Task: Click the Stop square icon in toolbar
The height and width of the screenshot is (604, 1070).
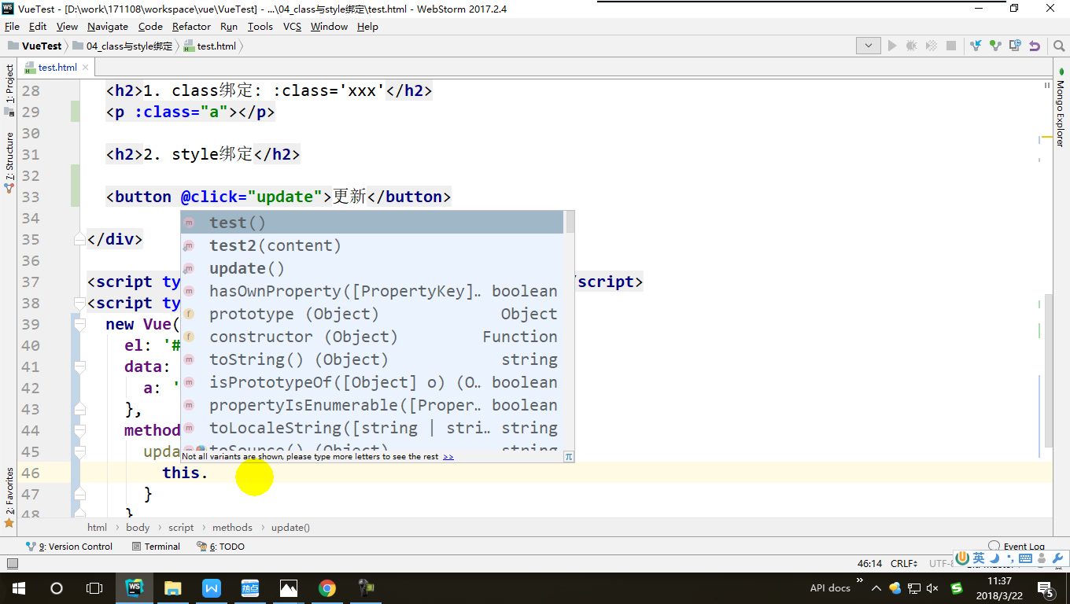Action: (951, 46)
